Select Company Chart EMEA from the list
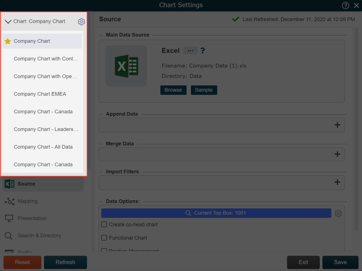This screenshot has height=271, width=362. tap(40, 94)
